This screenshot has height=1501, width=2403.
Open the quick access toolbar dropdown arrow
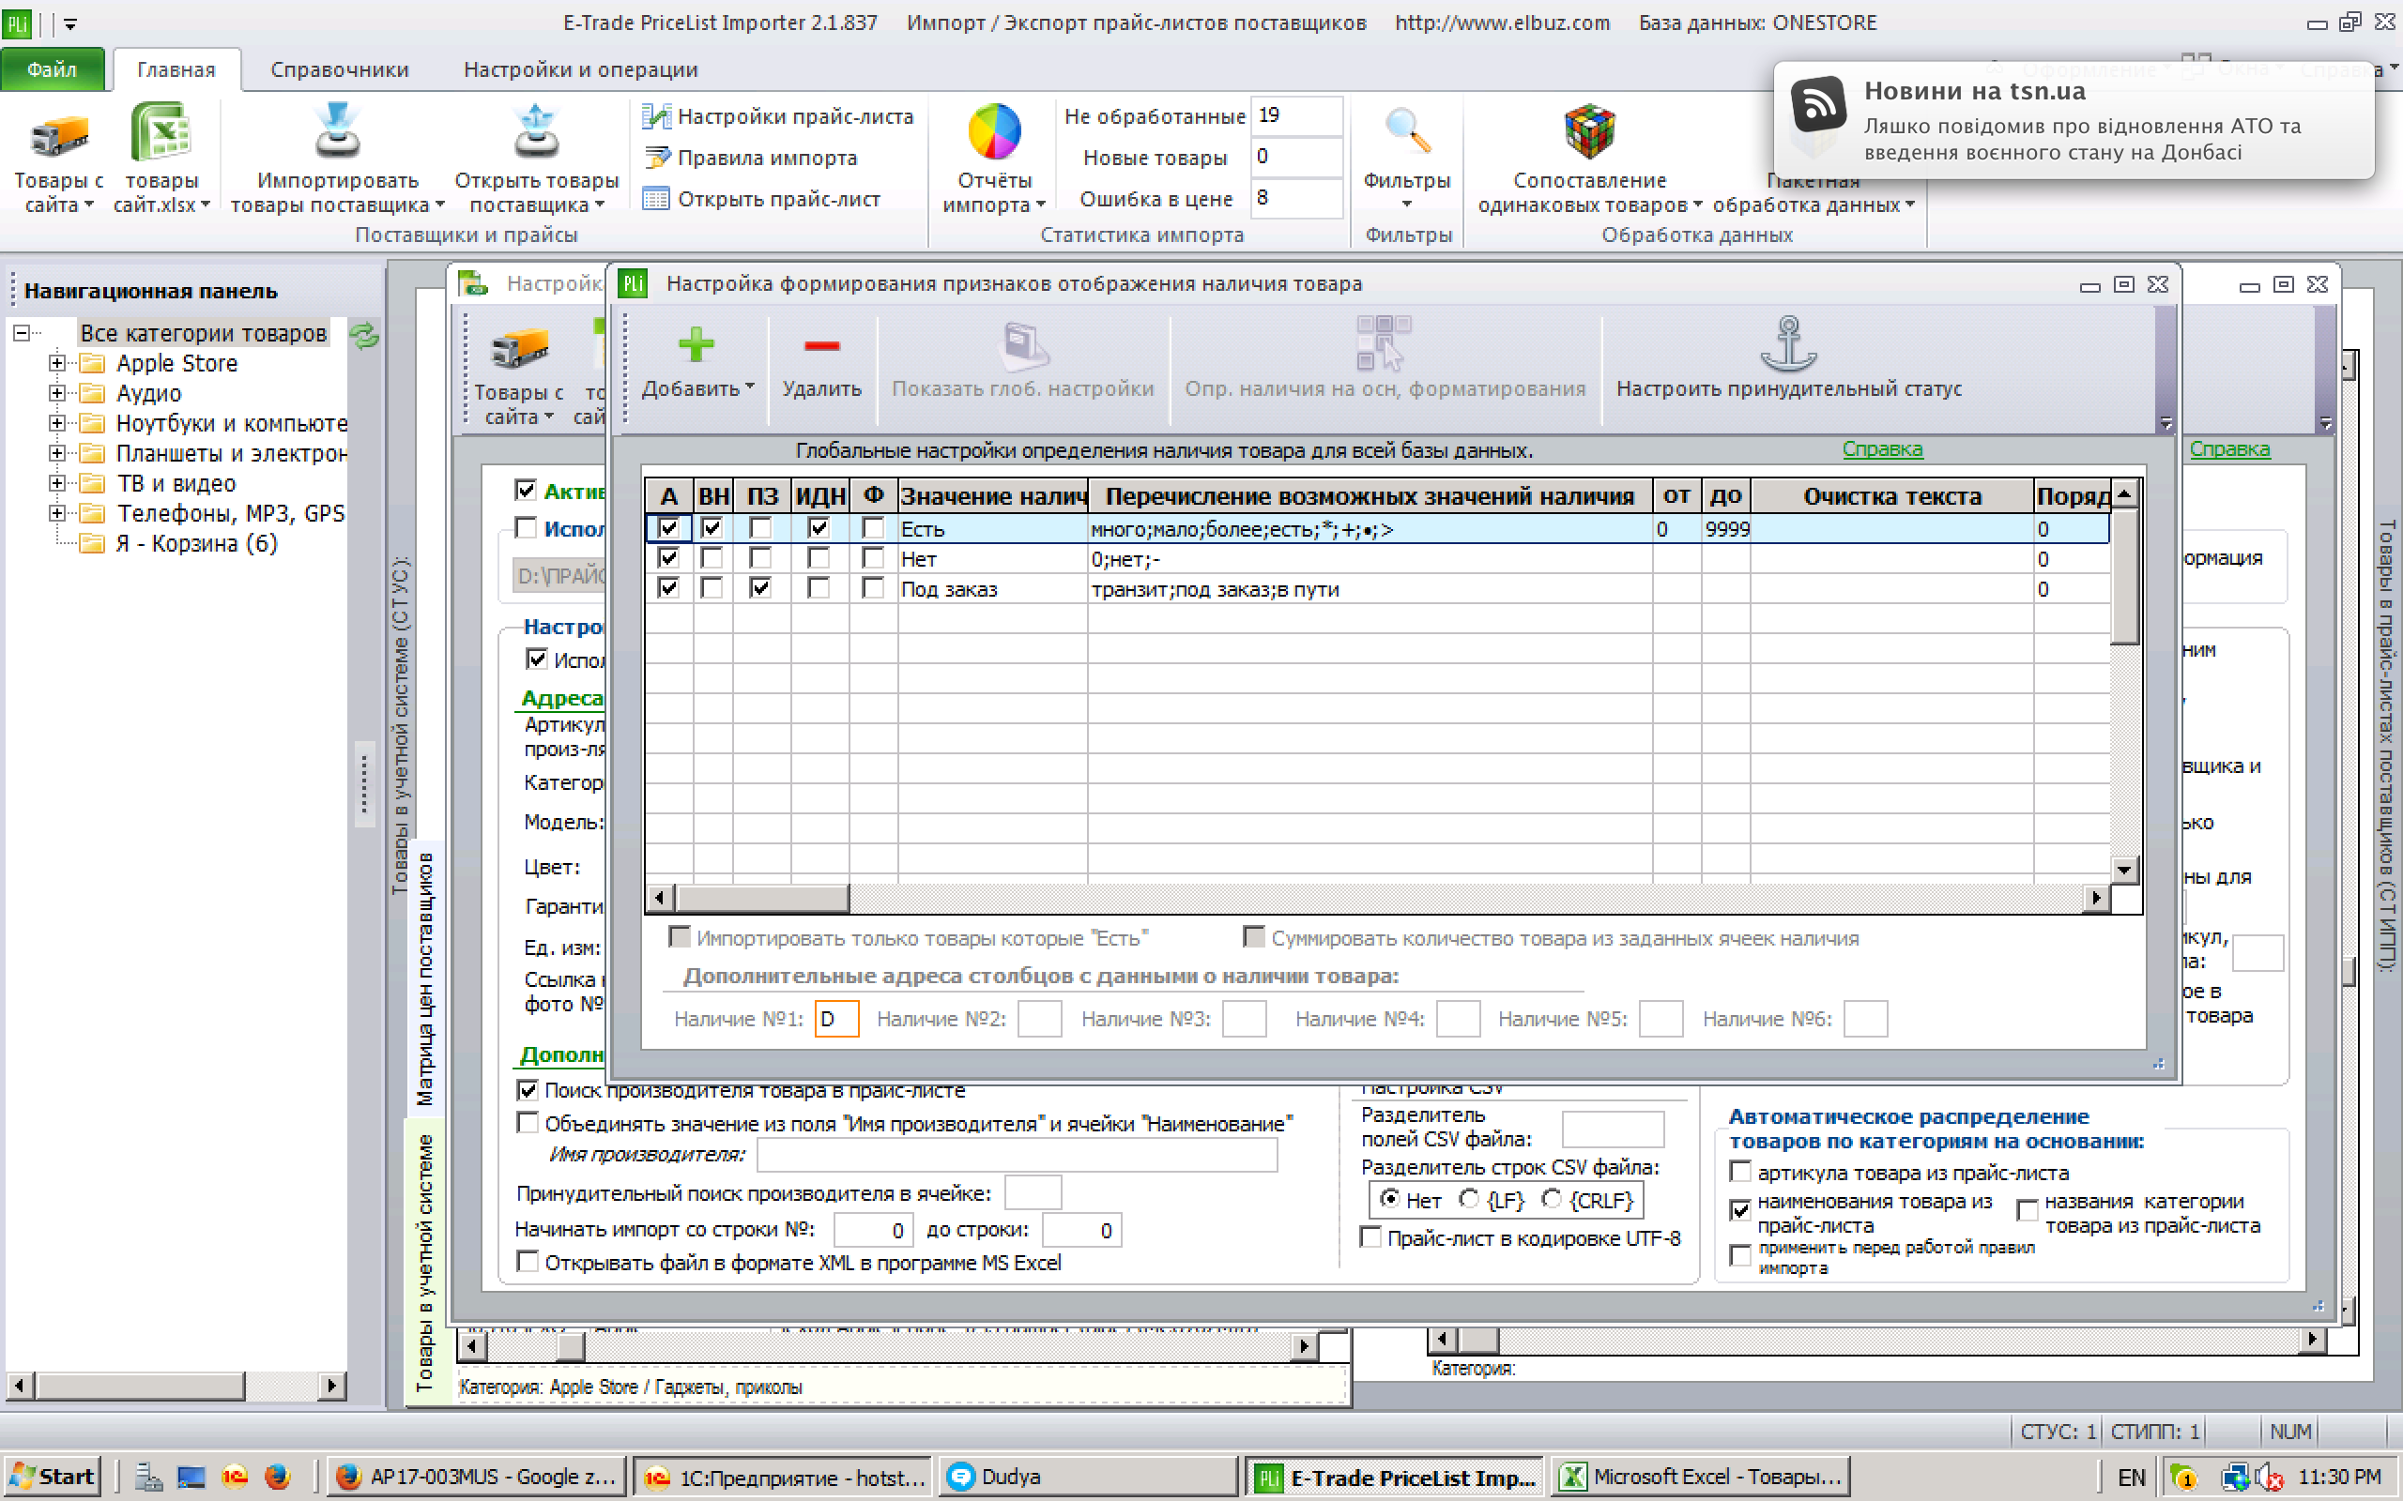coord(69,23)
